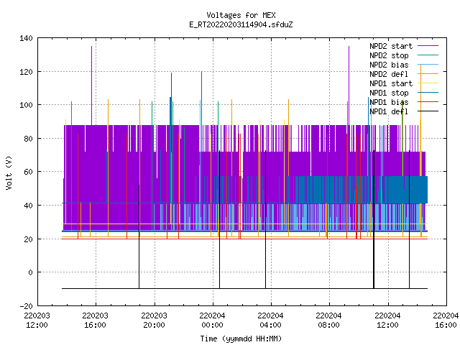
Task: Click y-axis tick value -20
Action: click(x=26, y=306)
